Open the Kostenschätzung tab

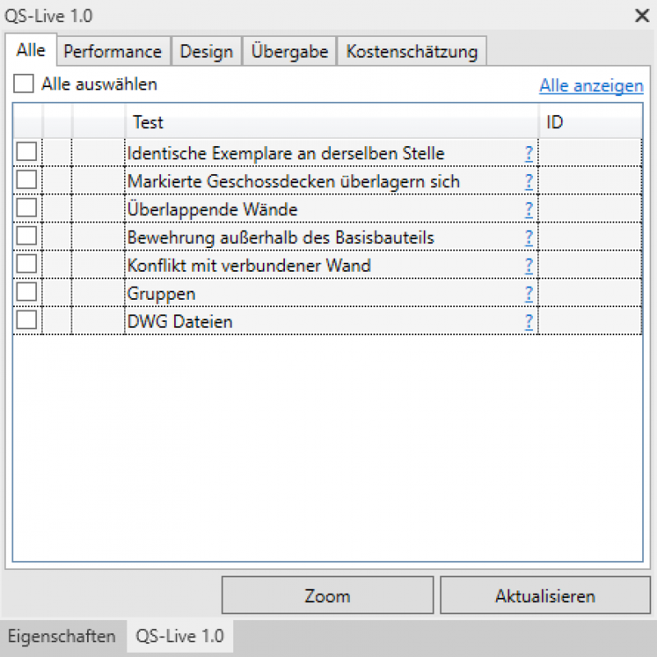(411, 51)
